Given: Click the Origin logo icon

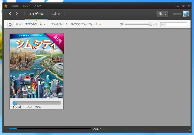Looking at the screenshot, I should tap(6, 6).
